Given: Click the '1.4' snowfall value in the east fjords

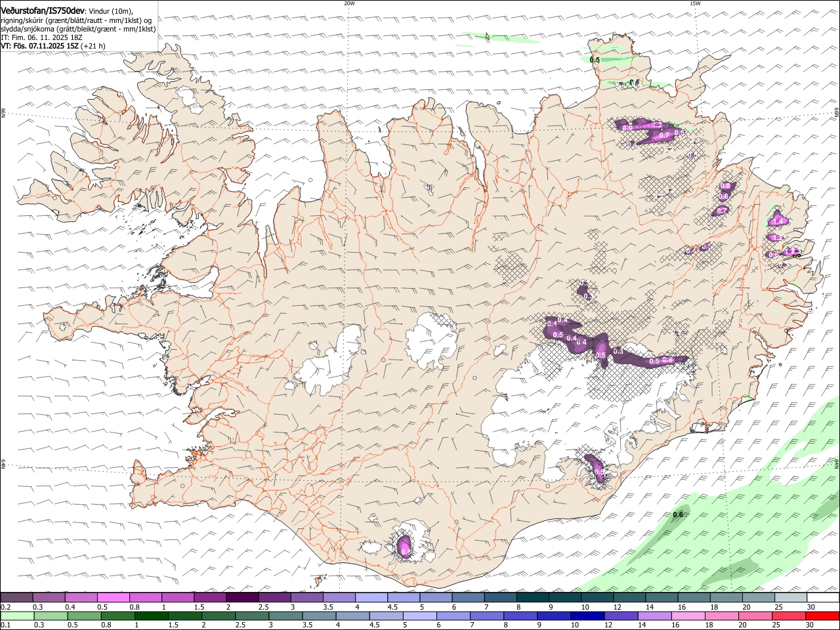Looking at the screenshot, I should [x=777, y=222].
